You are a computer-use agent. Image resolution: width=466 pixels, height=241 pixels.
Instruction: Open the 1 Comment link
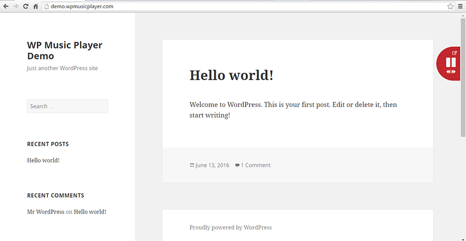pyautogui.click(x=256, y=165)
